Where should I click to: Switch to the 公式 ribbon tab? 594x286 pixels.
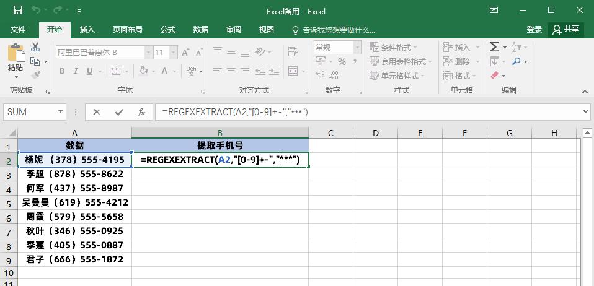click(168, 29)
